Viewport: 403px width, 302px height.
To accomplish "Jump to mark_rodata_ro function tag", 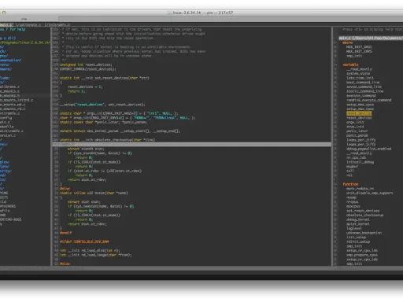I will (x=360, y=189).
